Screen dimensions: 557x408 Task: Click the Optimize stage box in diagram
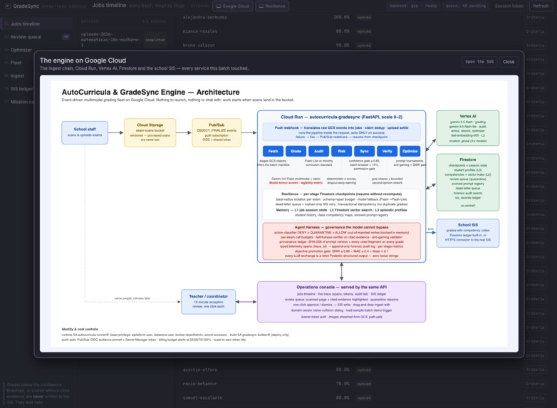click(410, 151)
